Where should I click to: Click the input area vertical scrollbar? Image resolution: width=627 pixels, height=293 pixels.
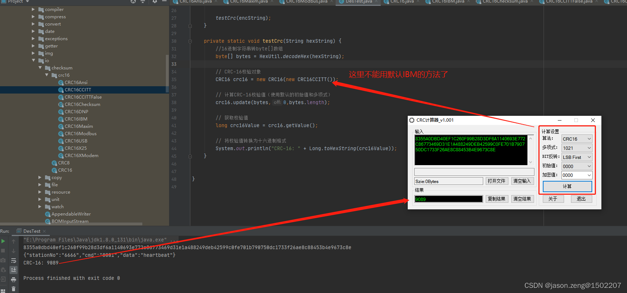point(530,150)
